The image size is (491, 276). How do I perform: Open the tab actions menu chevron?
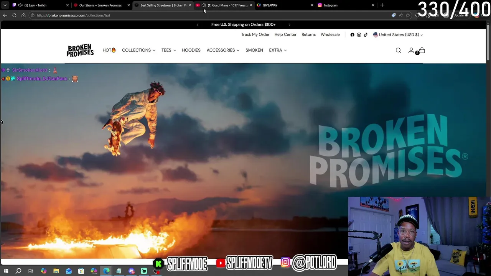(5, 5)
